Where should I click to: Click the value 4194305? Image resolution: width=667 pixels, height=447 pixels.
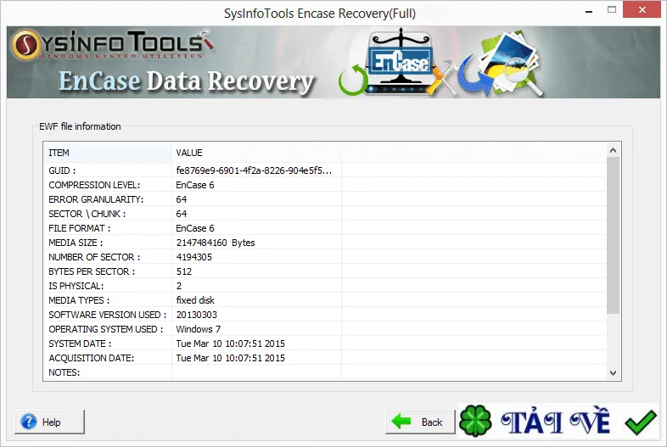point(194,257)
